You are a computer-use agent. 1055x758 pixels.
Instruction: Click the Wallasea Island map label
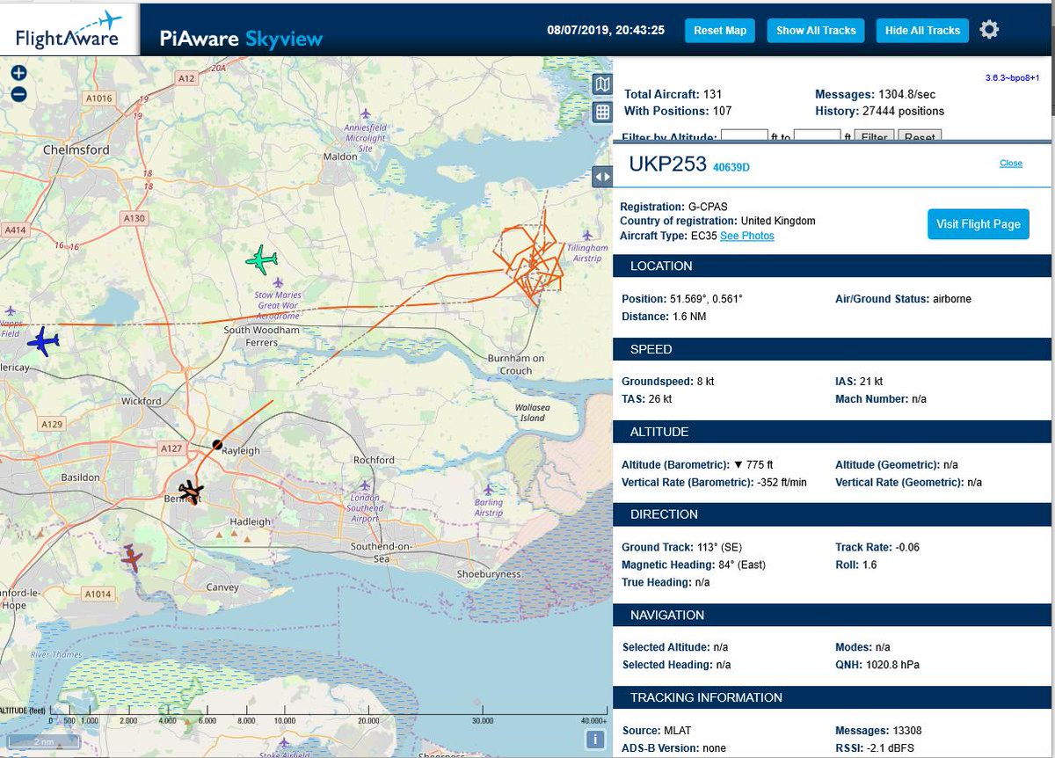pyautogui.click(x=533, y=412)
